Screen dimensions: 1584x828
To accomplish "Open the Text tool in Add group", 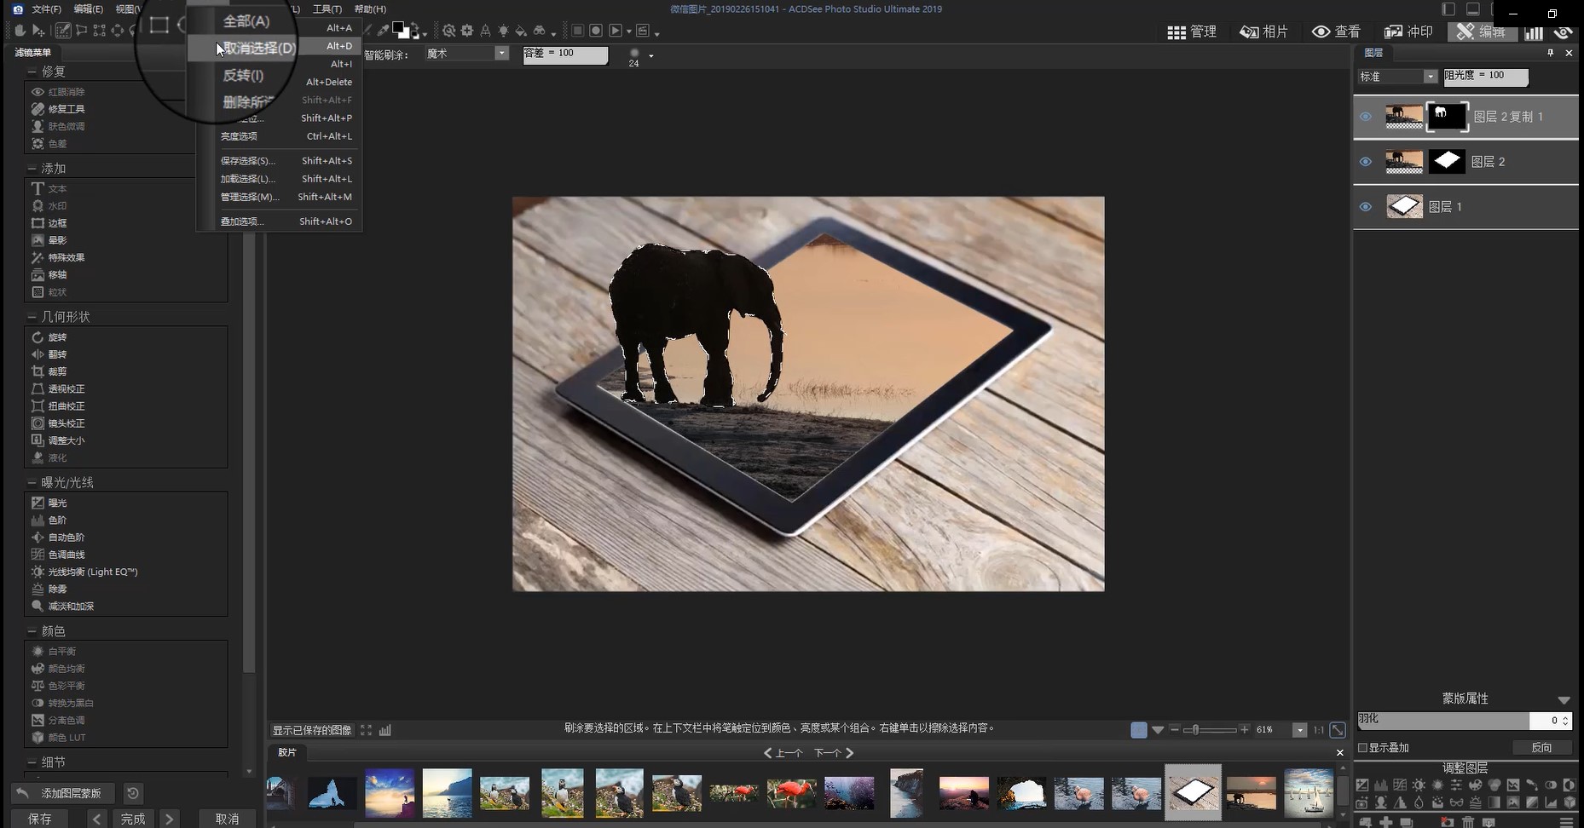I will point(49,188).
